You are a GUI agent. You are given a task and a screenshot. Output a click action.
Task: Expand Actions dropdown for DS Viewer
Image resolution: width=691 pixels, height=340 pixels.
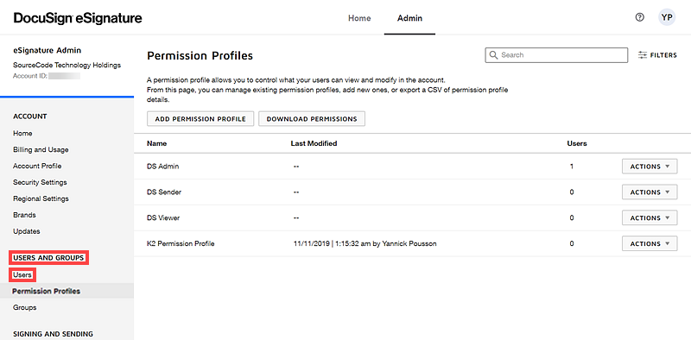(650, 217)
